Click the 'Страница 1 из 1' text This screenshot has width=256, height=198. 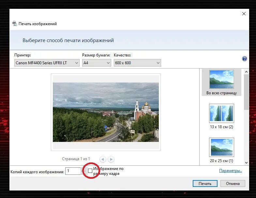[x=76, y=159]
